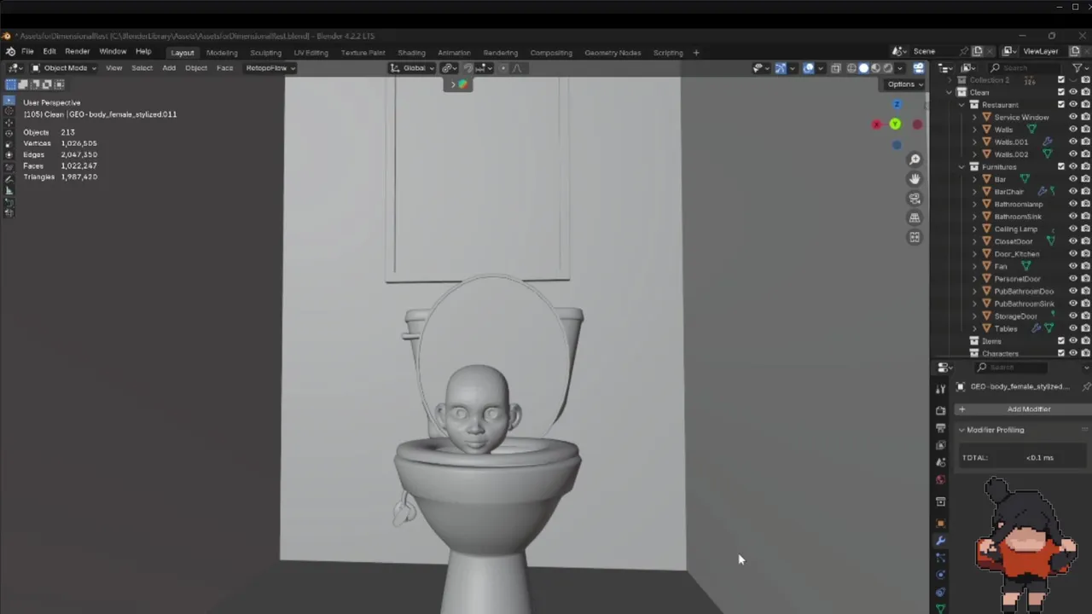Image resolution: width=1092 pixels, height=614 pixels.
Task: Hide the Service Window object in viewport
Action: tap(1073, 117)
